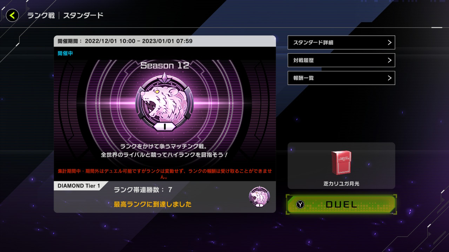Select the red deck box icon
Image resolution: width=449 pixels, height=252 pixels.
341,163
